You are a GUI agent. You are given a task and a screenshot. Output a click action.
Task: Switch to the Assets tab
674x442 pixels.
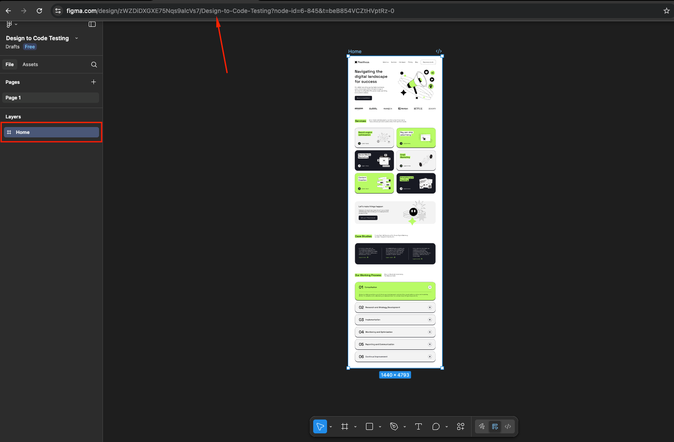point(30,64)
